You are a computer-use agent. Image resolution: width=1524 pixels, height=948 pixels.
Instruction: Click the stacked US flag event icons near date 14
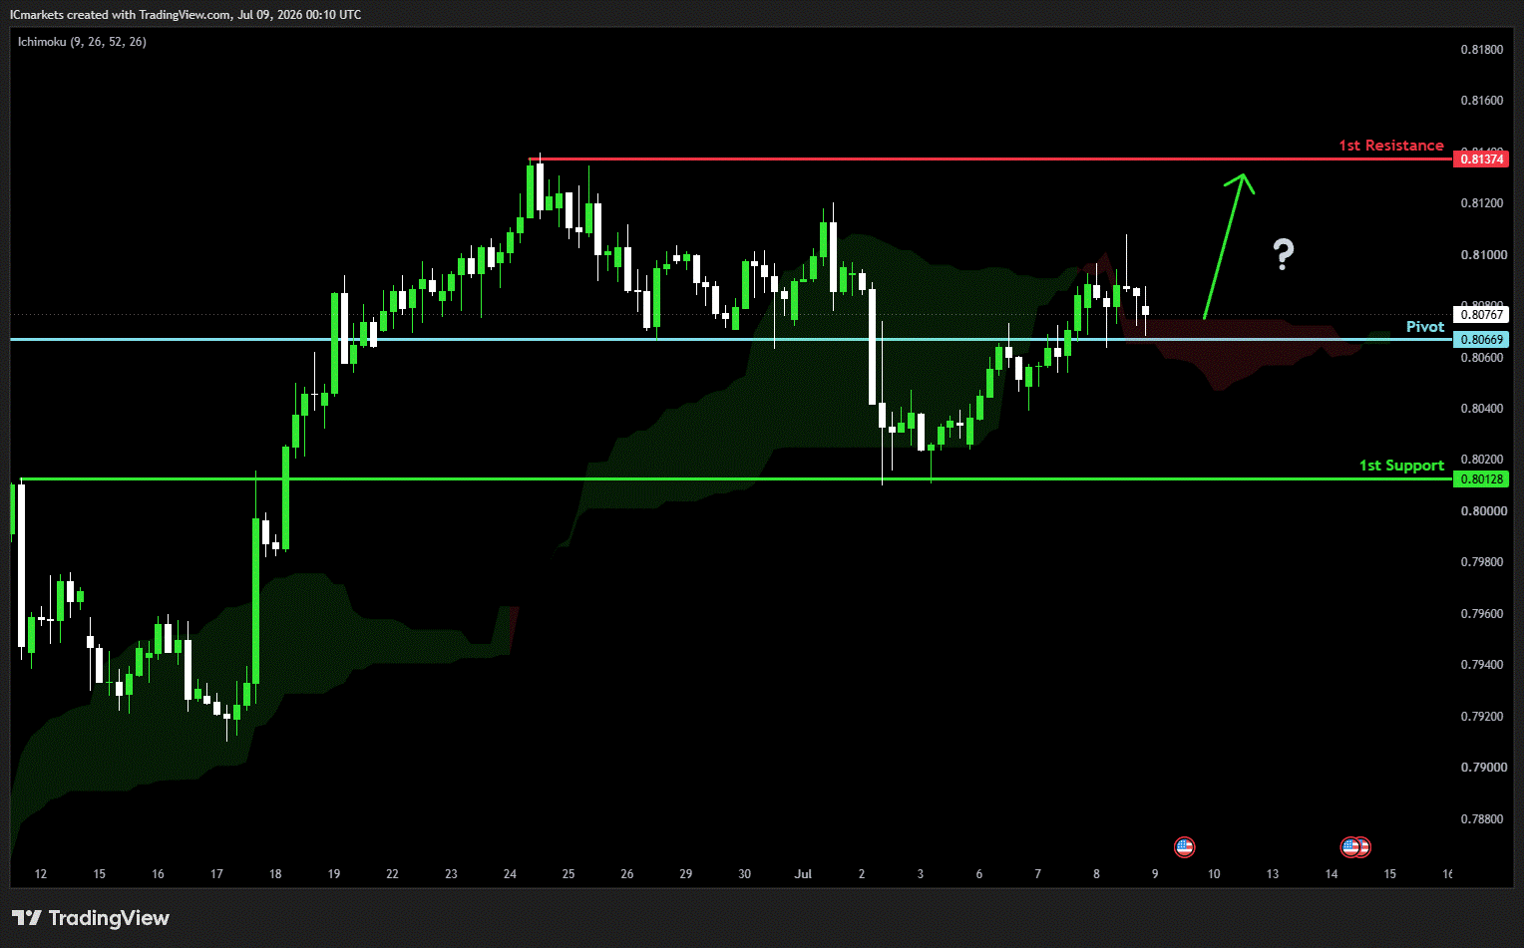tap(1355, 847)
